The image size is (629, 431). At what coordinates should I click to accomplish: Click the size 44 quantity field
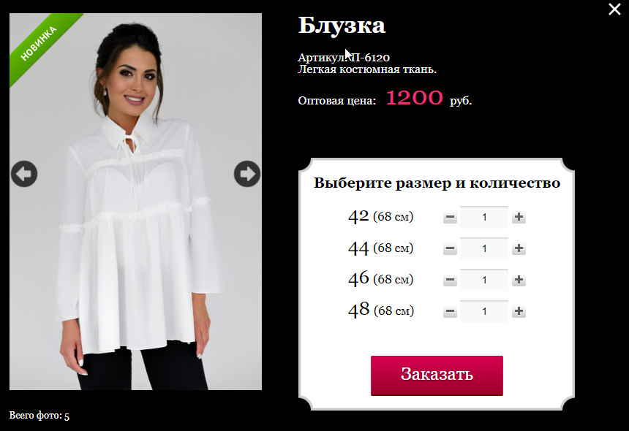[484, 249]
